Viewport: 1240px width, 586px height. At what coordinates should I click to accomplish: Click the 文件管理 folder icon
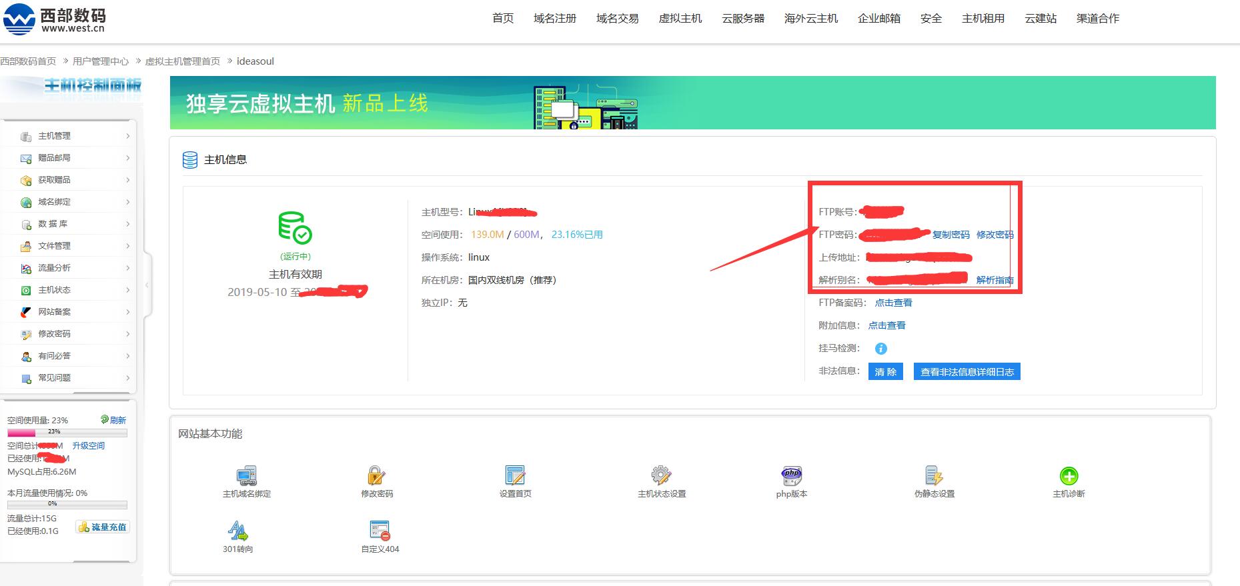[x=26, y=246]
